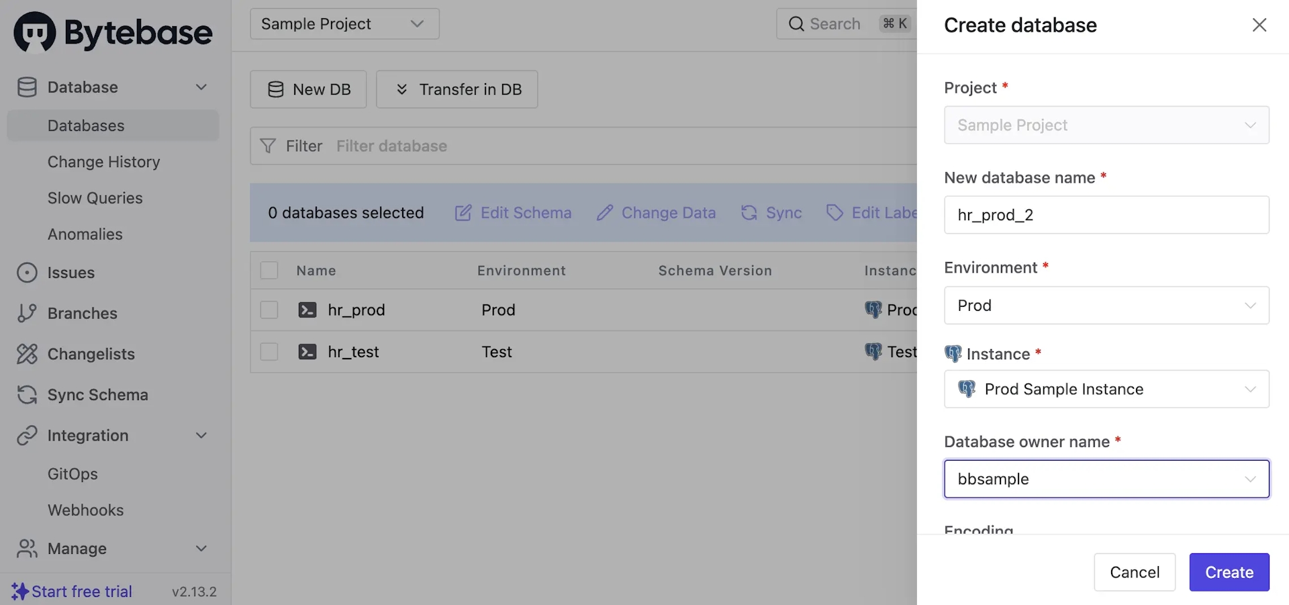Image resolution: width=1289 pixels, height=605 pixels.
Task: Click the Bytebase logo
Action: 113,32
